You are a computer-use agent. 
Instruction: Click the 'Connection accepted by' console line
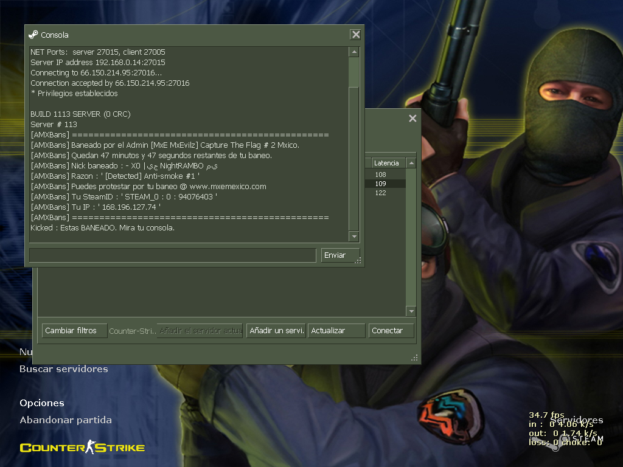(110, 83)
